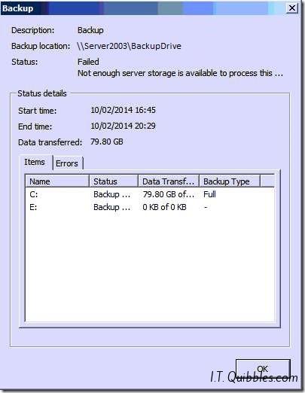Viewport: 305px width, 393px height.
Task: Click the Backup status of C: drive
Action: [112, 194]
